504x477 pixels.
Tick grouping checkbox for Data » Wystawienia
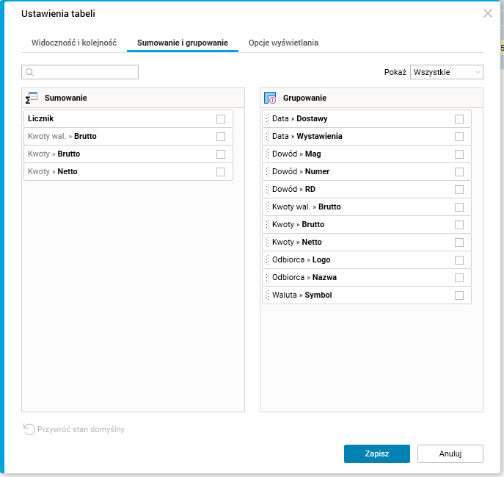point(459,137)
